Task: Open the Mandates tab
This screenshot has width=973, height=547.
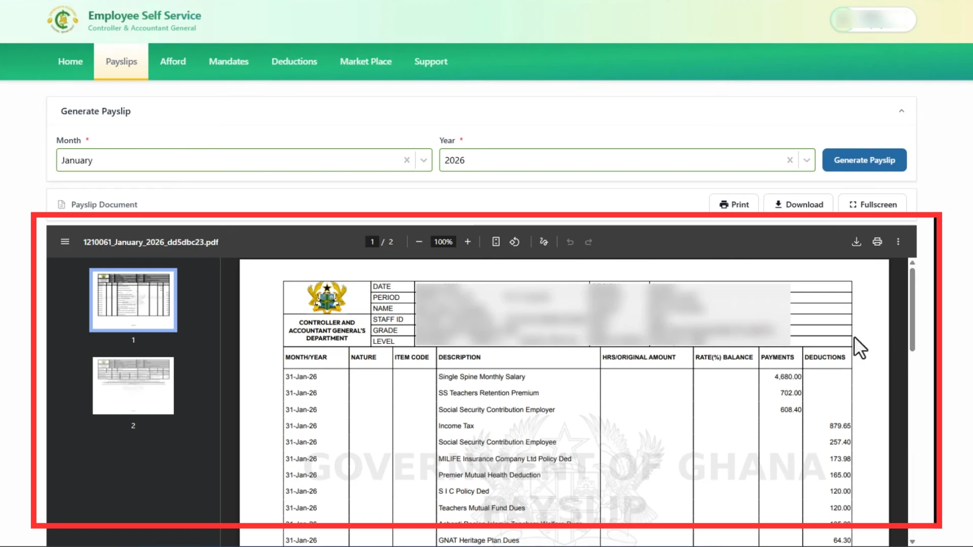Action: tap(229, 61)
